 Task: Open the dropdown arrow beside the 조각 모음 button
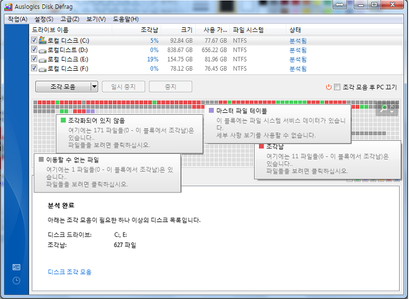94,86
